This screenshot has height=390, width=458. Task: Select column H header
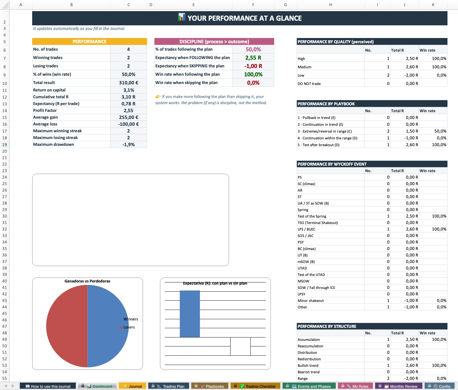click(331, 5)
